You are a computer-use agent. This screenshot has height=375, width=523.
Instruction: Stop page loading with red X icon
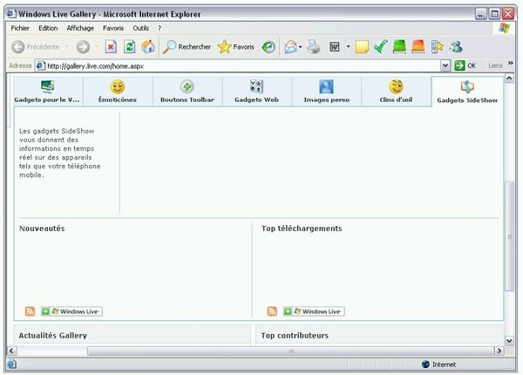coord(111,47)
